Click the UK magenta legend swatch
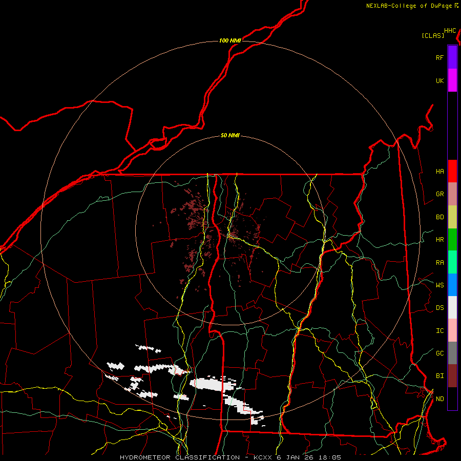The width and height of the screenshot is (461, 461). 452,80
